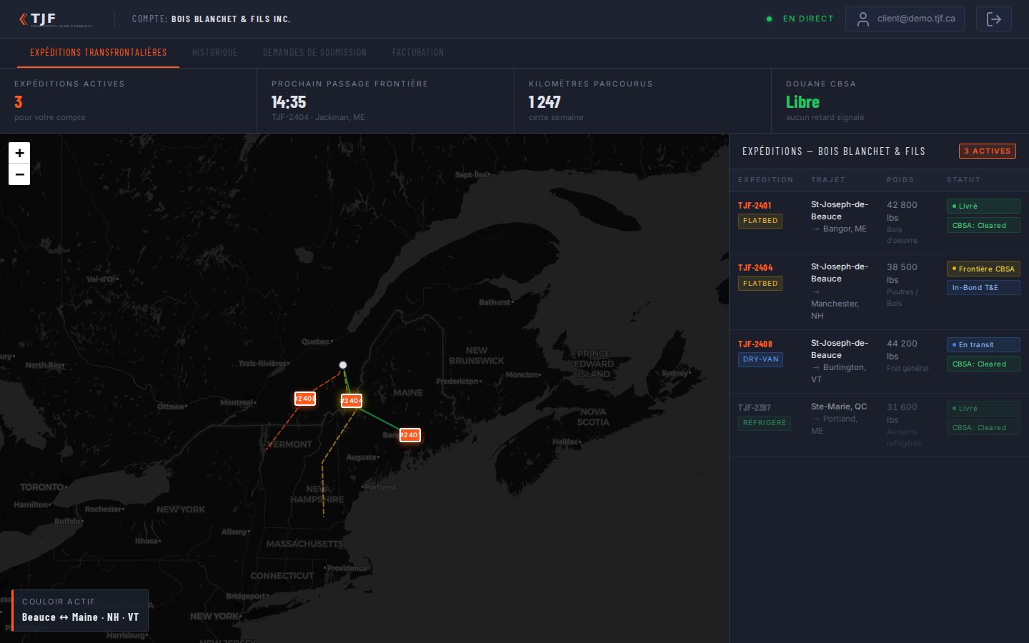Go to the Facturation tab

pos(418,53)
